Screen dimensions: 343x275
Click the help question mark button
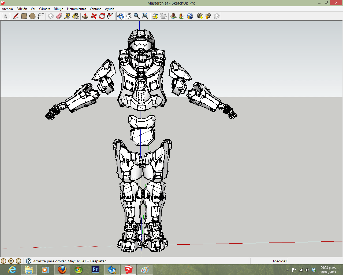(29, 261)
